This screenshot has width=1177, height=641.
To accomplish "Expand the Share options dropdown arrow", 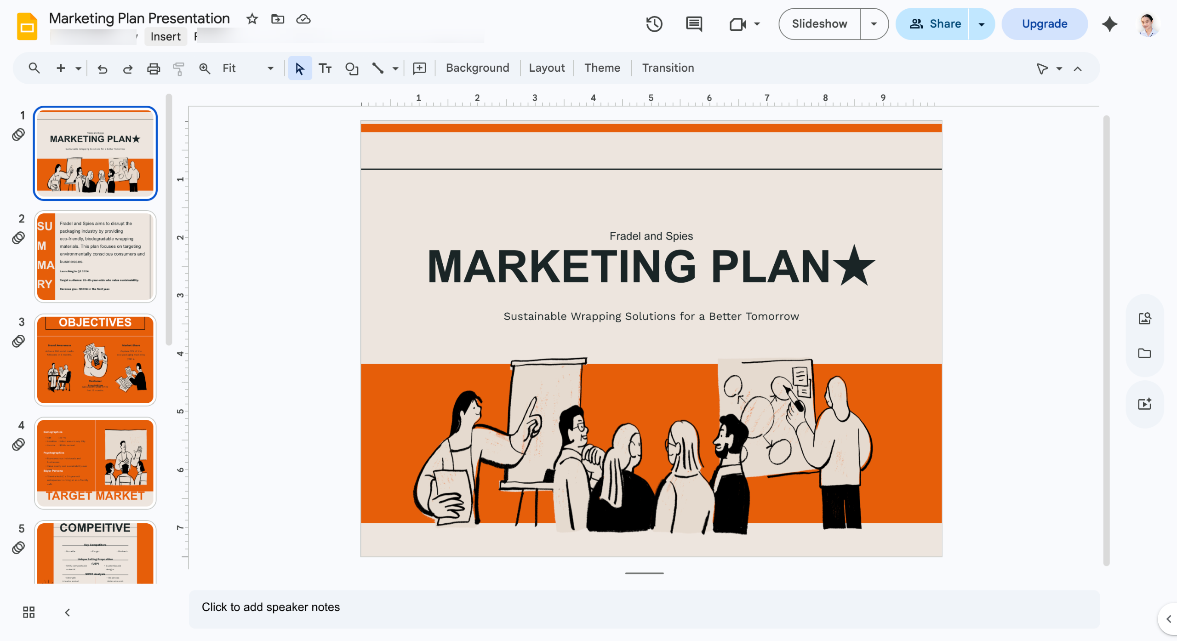I will (x=981, y=24).
